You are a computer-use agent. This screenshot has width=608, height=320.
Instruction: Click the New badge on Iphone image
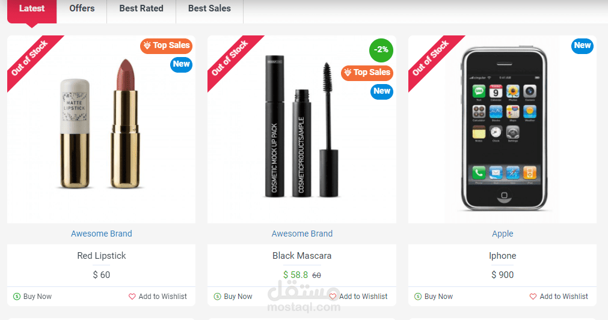(x=582, y=46)
